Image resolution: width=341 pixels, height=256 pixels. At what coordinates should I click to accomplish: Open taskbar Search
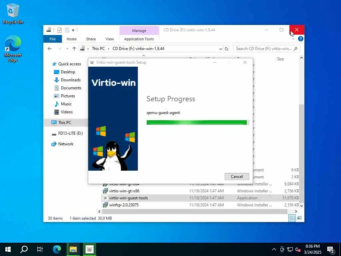coord(24,249)
